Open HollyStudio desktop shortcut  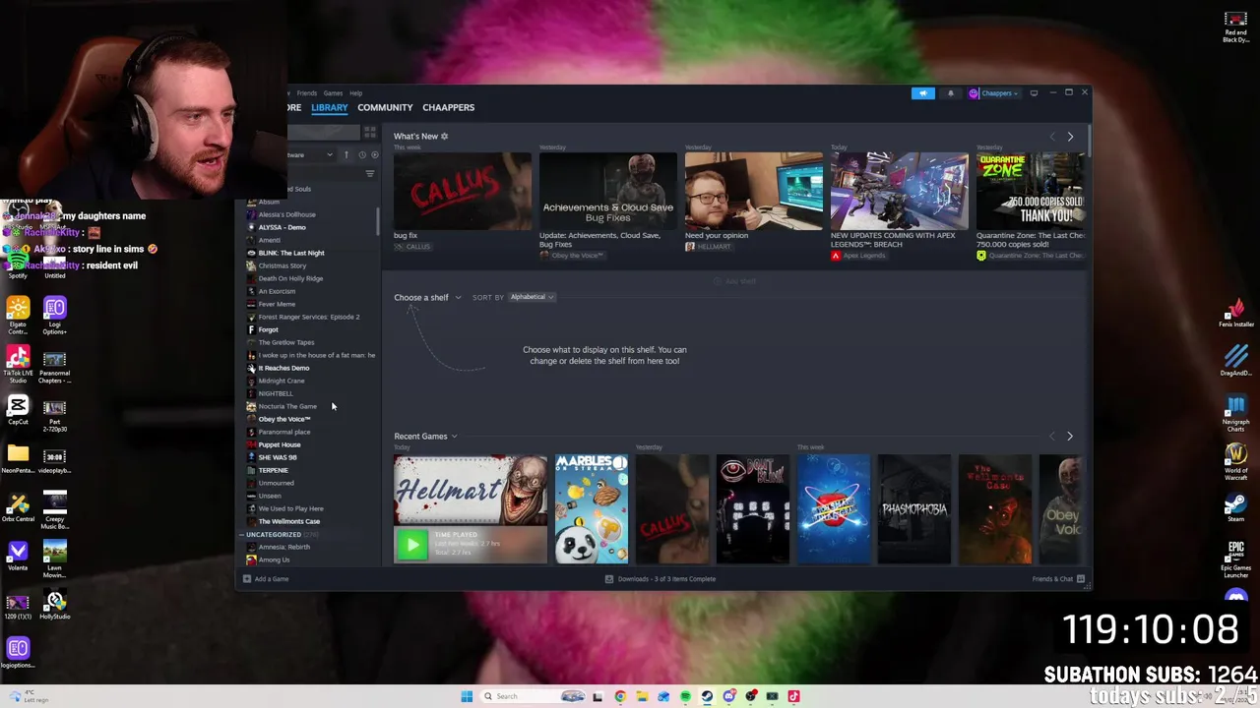point(55,606)
